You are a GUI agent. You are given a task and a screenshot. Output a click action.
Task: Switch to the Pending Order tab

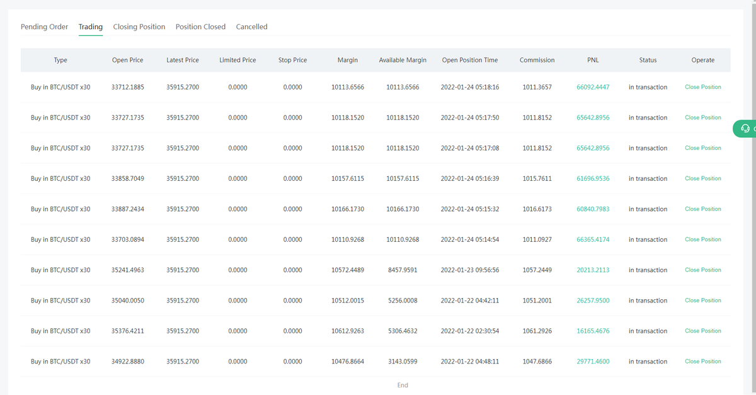pyautogui.click(x=44, y=26)
